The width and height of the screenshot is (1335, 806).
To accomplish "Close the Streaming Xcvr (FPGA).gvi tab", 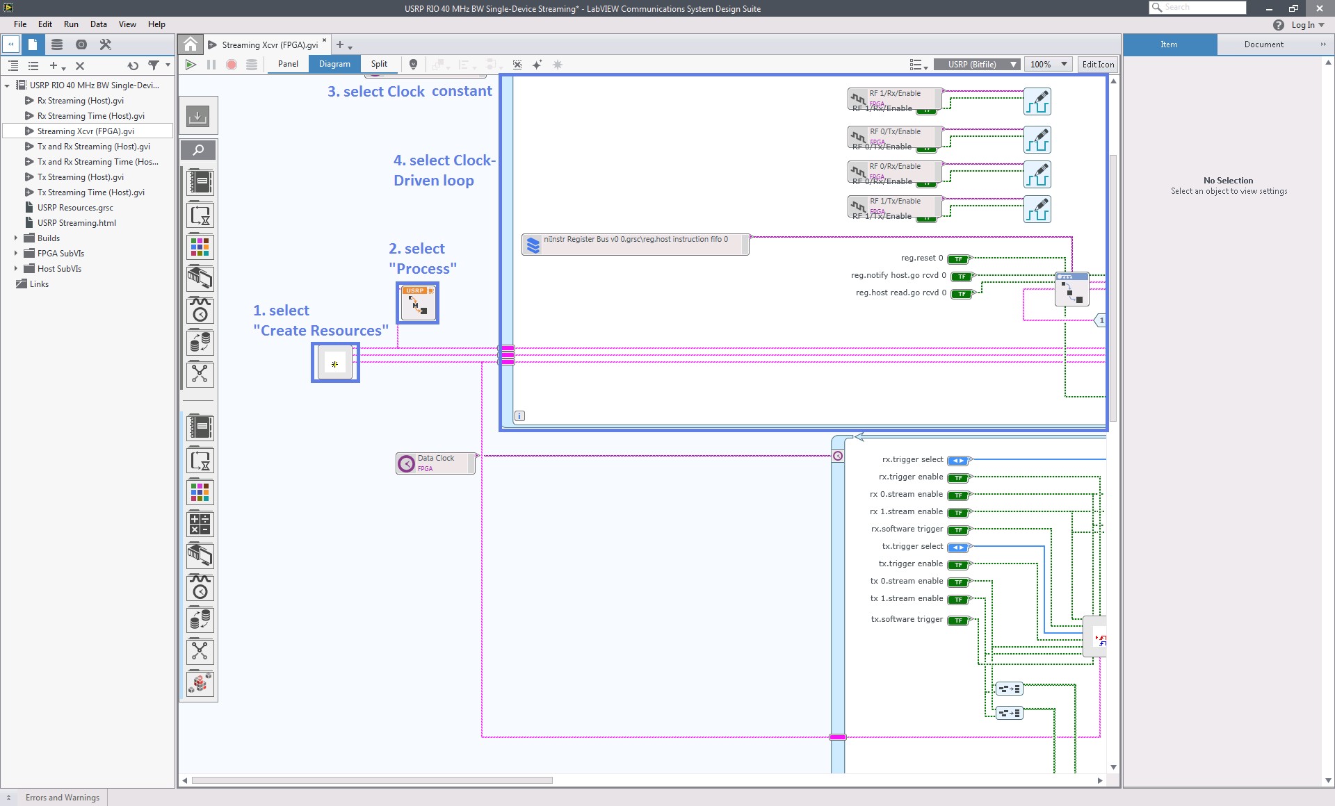I will click(x=324, y=41).
